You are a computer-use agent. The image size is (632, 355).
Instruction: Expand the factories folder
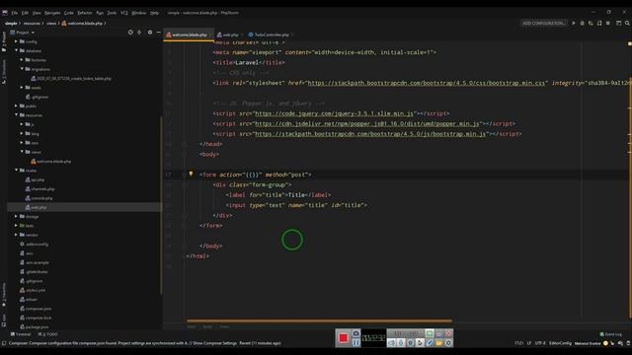(22, 60)
